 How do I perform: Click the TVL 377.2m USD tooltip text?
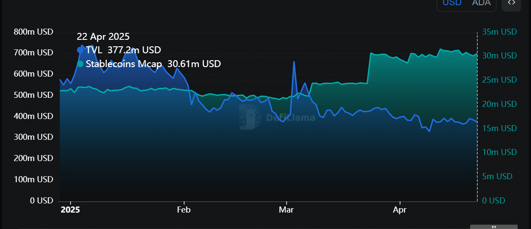123,50
